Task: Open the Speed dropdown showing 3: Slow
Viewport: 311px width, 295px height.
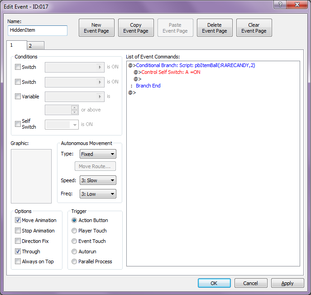Action: tap(98, 180)
